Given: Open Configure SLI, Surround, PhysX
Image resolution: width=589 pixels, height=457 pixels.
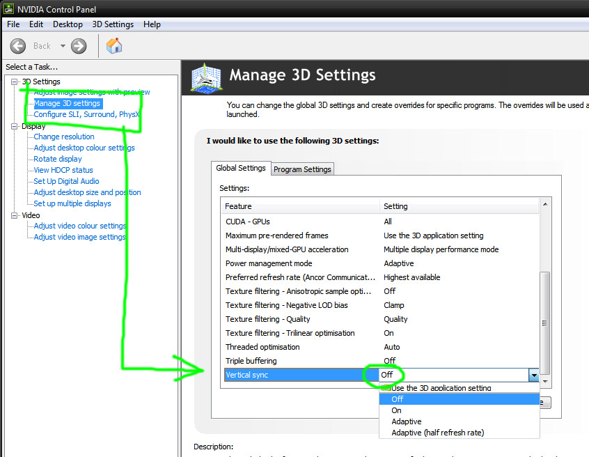Looking at the screenshot, I should [x=86, y=114].
